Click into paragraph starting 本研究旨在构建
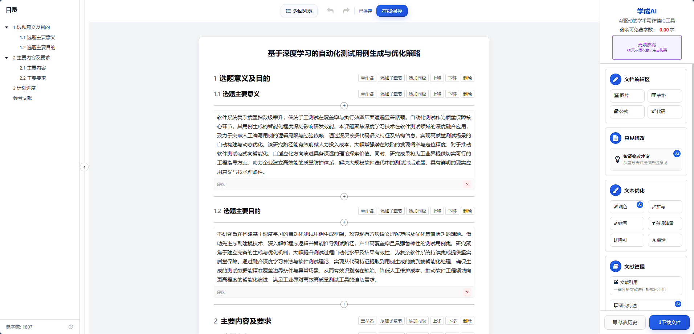694x334 pixels. [344, 257]
